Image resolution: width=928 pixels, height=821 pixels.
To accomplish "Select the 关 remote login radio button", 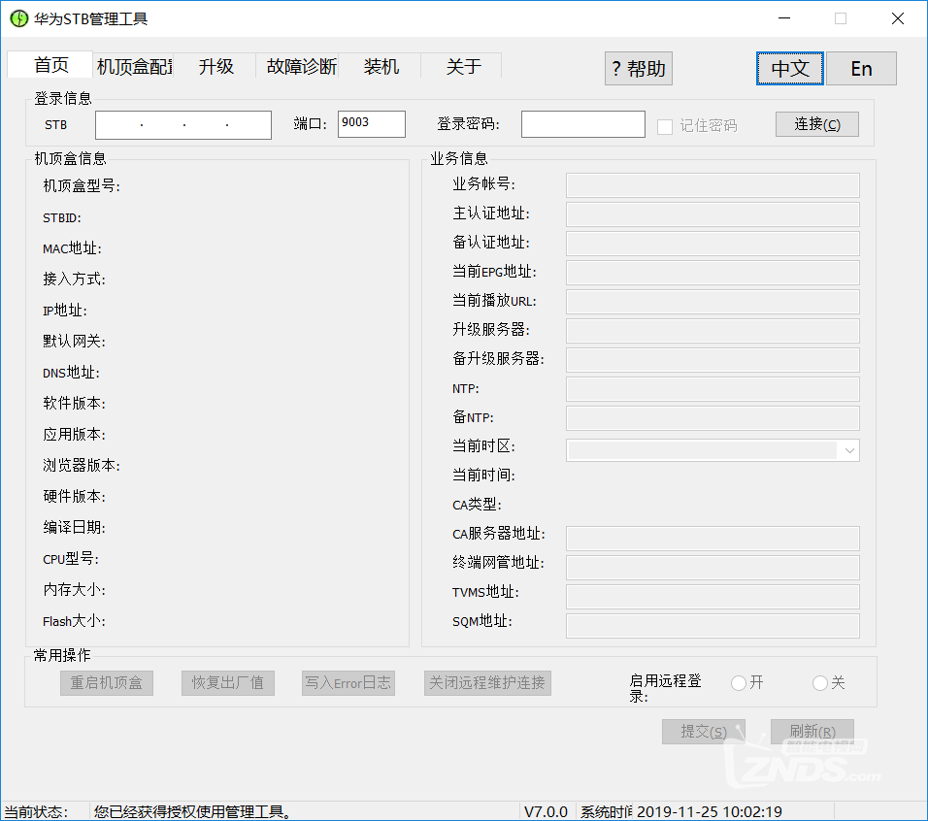I will [x=820, y=683].
